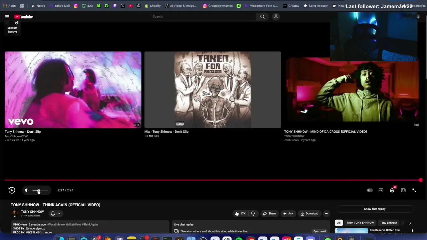Click the Ask button
Image resolution: width=427 pixels, height=240 pixels.
tap(288, 214)
